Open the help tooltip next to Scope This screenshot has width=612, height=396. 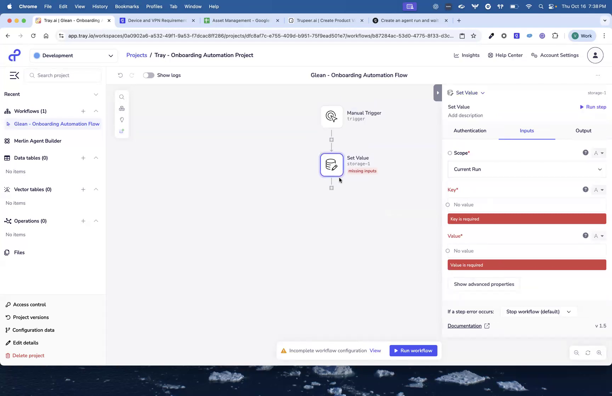pos(585,153)
